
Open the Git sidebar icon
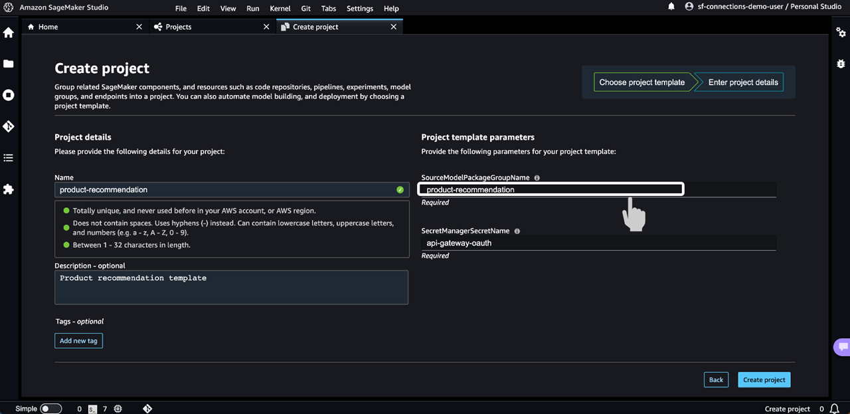coord(9,126)
